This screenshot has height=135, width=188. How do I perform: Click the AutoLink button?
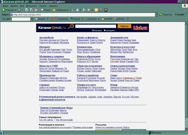pyautogui.click(x=91, y=19)
